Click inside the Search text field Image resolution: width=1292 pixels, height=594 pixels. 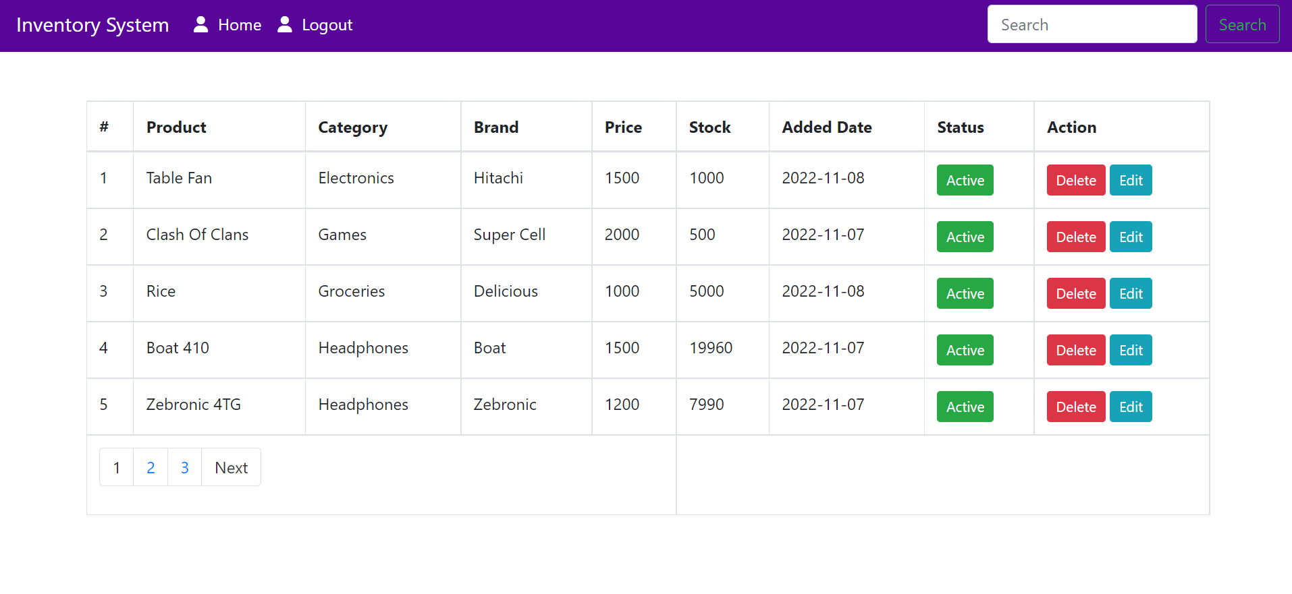pyautogui.click(x=1092, y=24)
